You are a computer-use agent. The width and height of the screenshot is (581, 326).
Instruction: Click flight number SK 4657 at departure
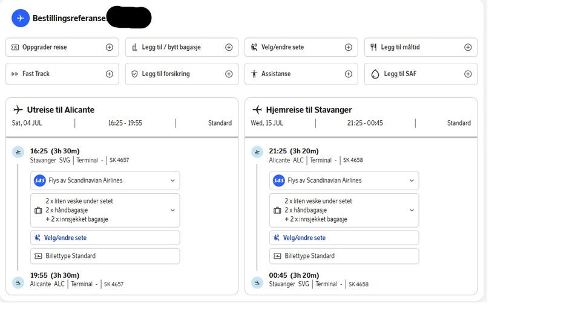119,160
